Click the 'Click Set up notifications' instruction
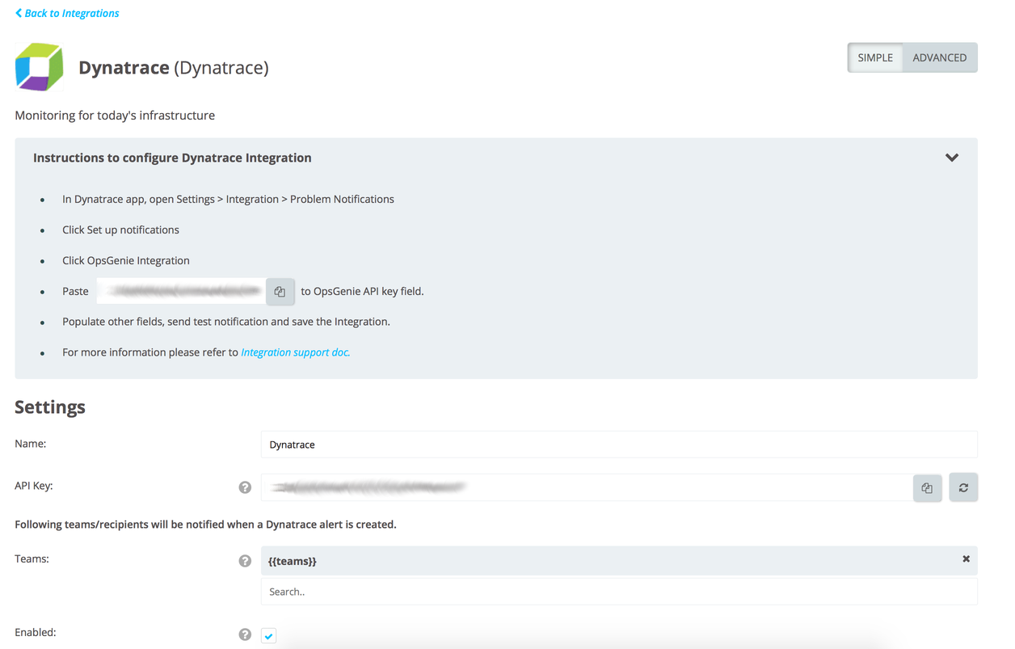The height and width of the screenshot is (649, 1015). coord(120,230)
